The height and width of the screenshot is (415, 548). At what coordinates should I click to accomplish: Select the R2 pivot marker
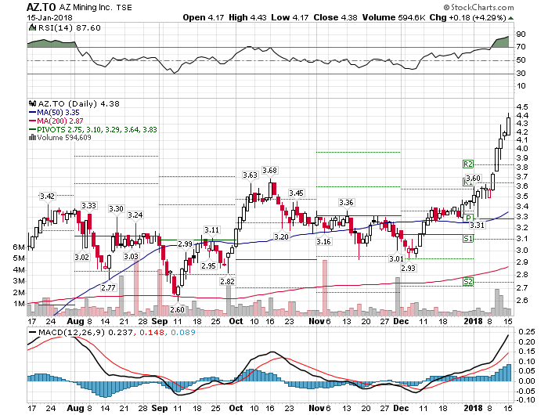point(467,164)
